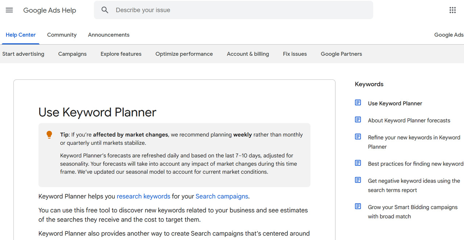The height and width of the screenshot is (240, 464).
Task: Go to Google Ads Help home title
Action: click(50, 10)
